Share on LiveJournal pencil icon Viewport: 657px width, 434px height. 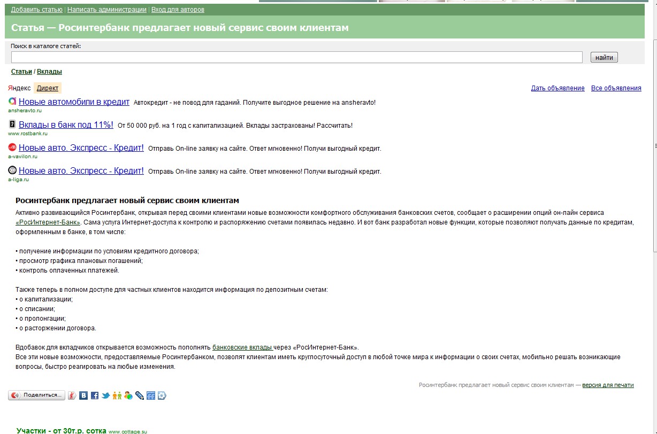click(x=140, y=396)
